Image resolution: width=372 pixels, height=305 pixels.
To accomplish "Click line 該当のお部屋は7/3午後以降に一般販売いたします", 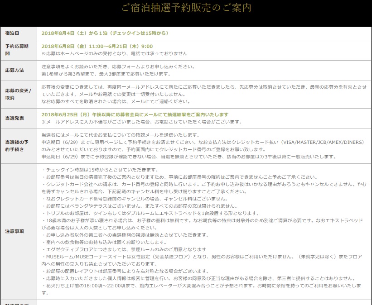I will (281, 157).
